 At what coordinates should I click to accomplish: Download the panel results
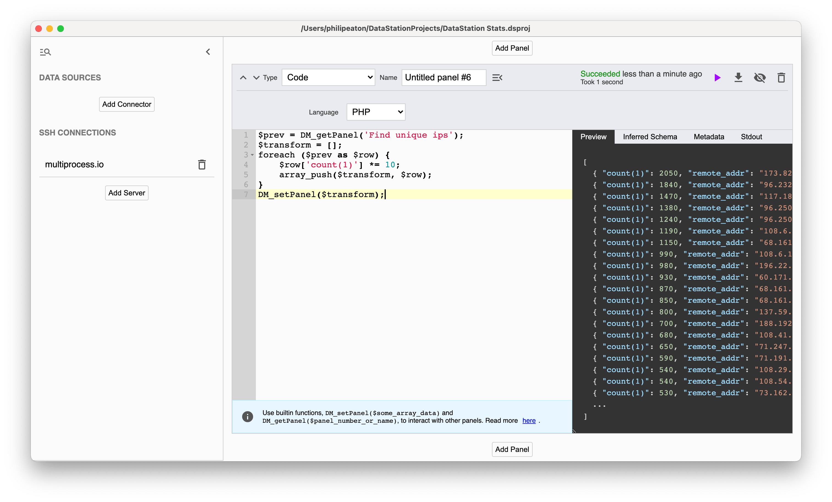tap(738, 77)
